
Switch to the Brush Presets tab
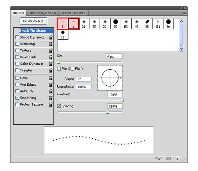[42, 13]
